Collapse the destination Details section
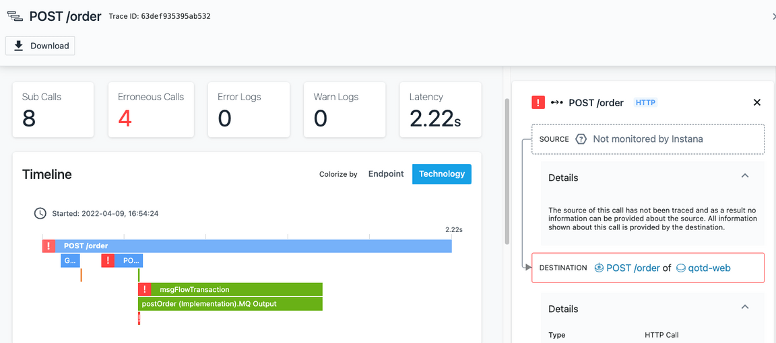 [744, 307]
